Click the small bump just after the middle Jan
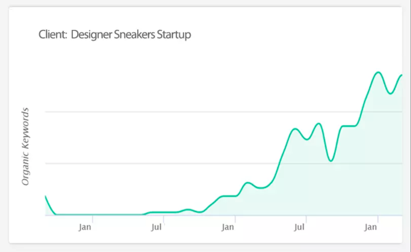Viewport: 411px width, 252px height. (248, 183)
